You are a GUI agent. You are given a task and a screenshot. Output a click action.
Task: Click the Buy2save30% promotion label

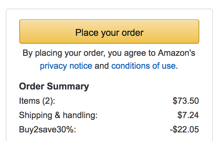pos(47,130)
